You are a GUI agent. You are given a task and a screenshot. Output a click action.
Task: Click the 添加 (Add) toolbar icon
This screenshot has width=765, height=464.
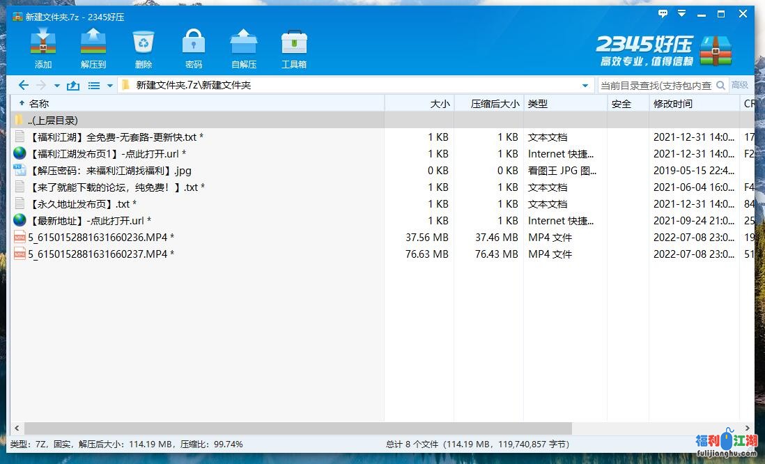[43, 42]
